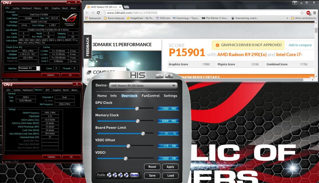
Task: Click the orange warning icon in driver notice
Action: click(x=217, y=45)
